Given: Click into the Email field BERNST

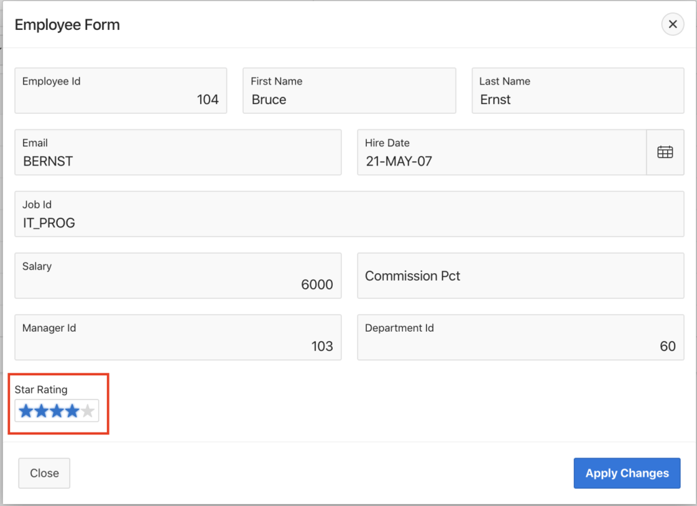Looking at the screenshot, I should point(178,152).
